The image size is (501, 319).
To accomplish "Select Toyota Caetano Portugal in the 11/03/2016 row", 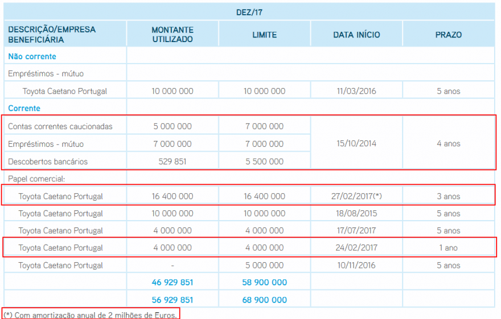I will 65,91.
